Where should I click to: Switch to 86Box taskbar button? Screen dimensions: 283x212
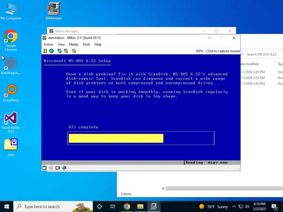click(154, 206)
